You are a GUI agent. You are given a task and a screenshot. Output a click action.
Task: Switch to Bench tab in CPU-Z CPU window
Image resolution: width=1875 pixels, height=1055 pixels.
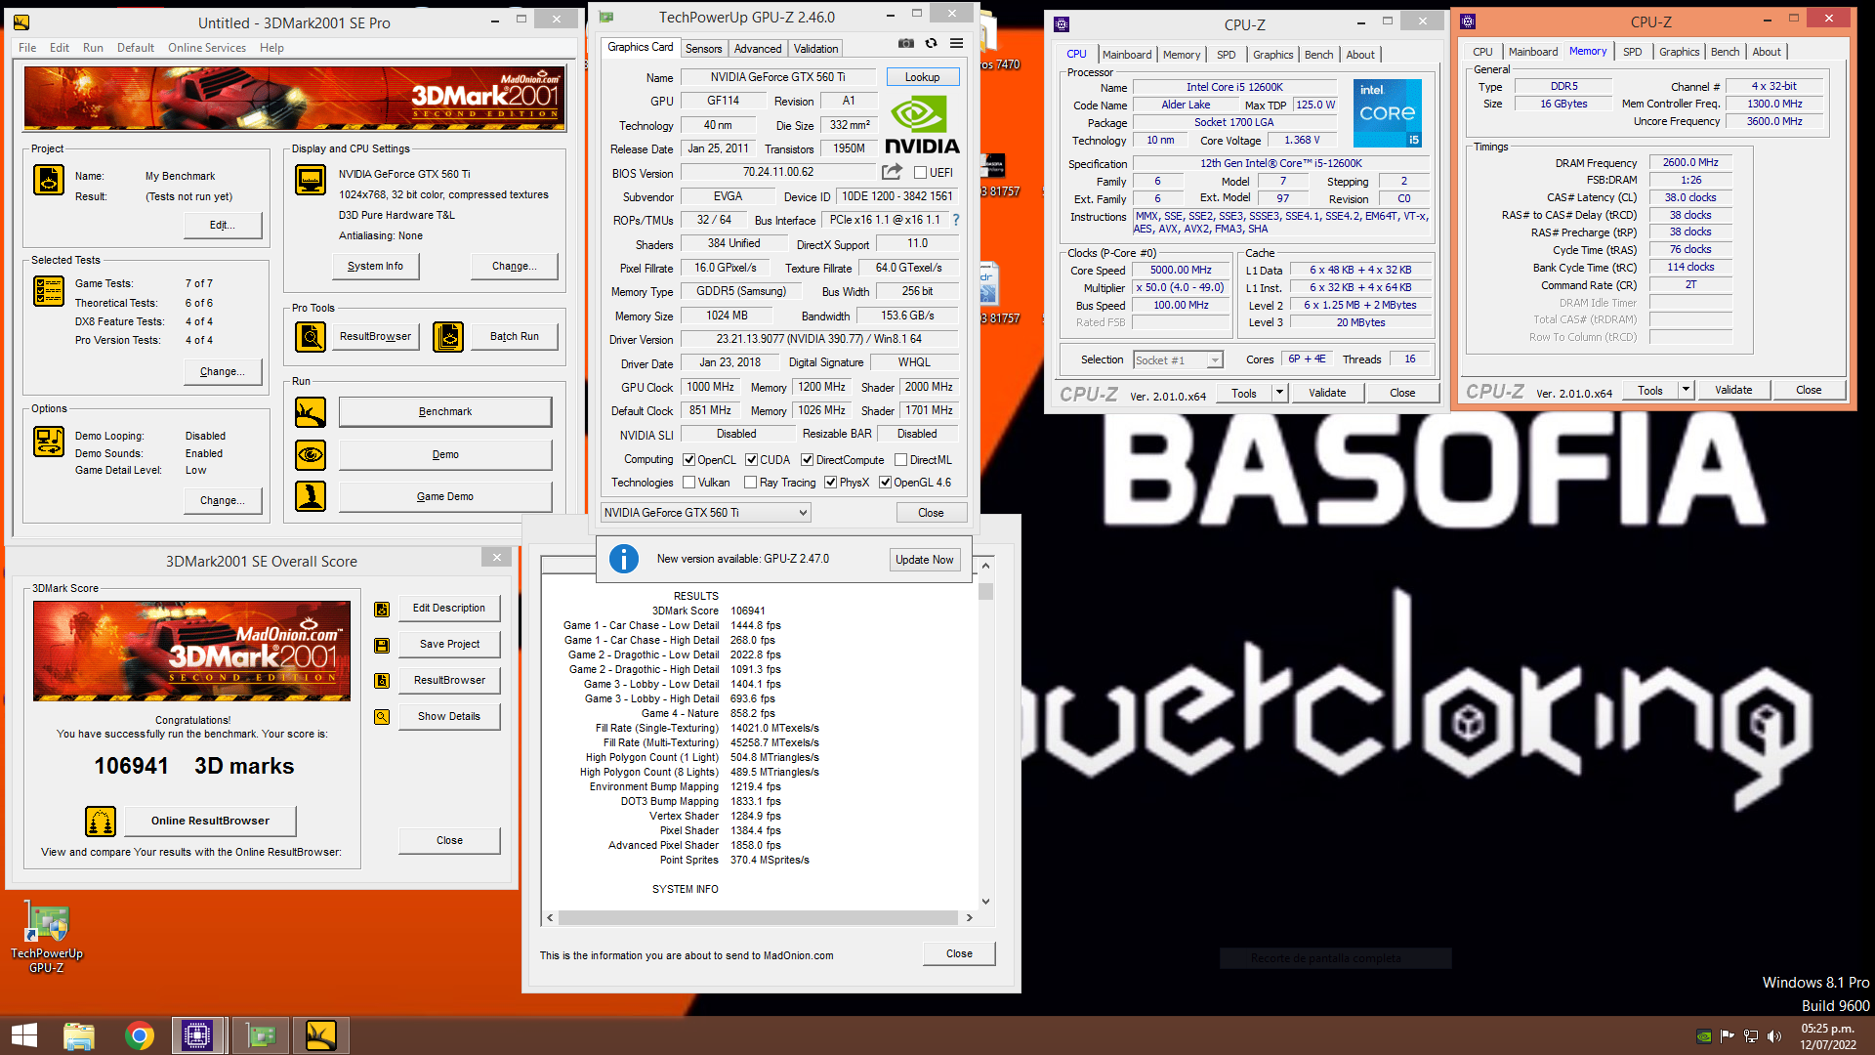click(1318, 55)
